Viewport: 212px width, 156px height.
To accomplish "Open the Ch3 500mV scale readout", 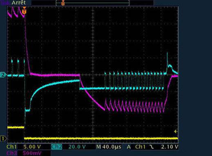I will coord(32,153).
